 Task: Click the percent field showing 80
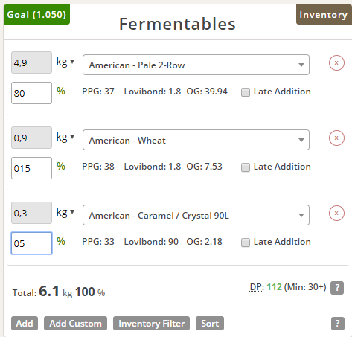pos(31,93)
